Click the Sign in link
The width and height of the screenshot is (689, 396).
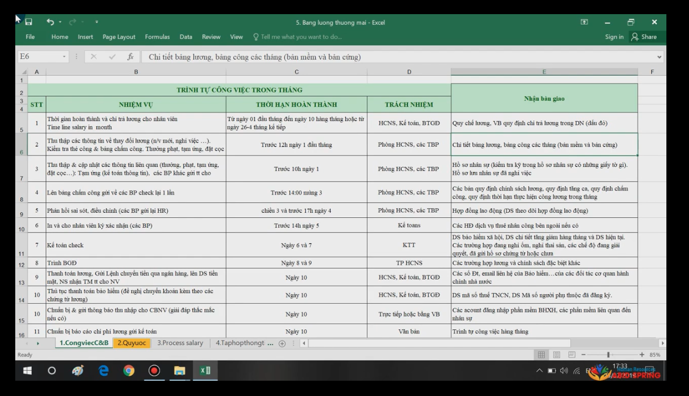pyautogui.click(x=614, y=37)
